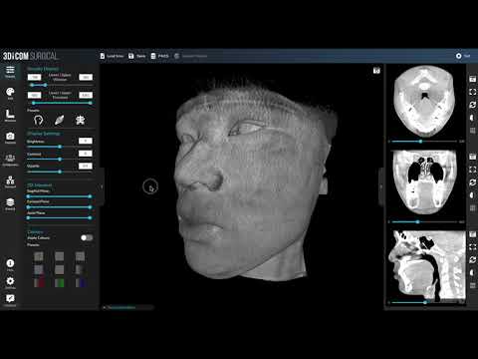Toggle the Apply Colours switch

87,237
